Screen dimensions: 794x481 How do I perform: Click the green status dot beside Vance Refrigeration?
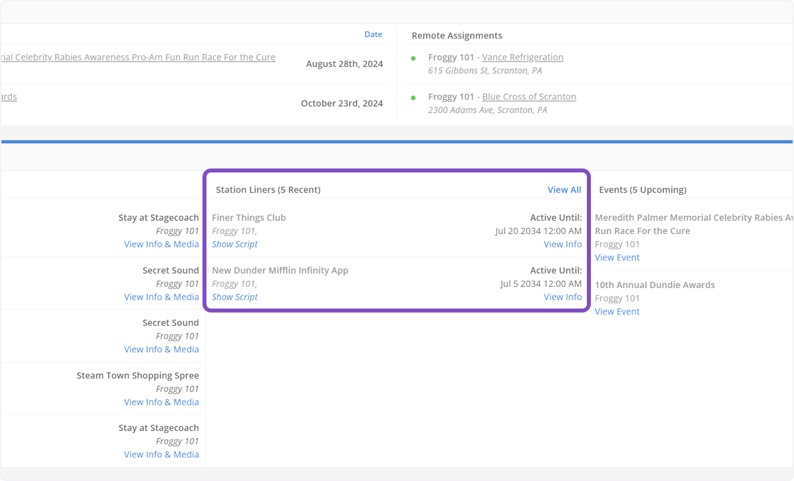(414, 58)
